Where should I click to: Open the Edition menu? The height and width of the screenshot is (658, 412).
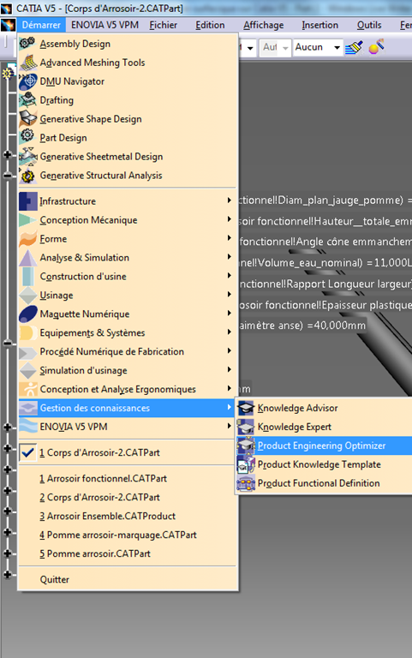(x=210, y=25)
